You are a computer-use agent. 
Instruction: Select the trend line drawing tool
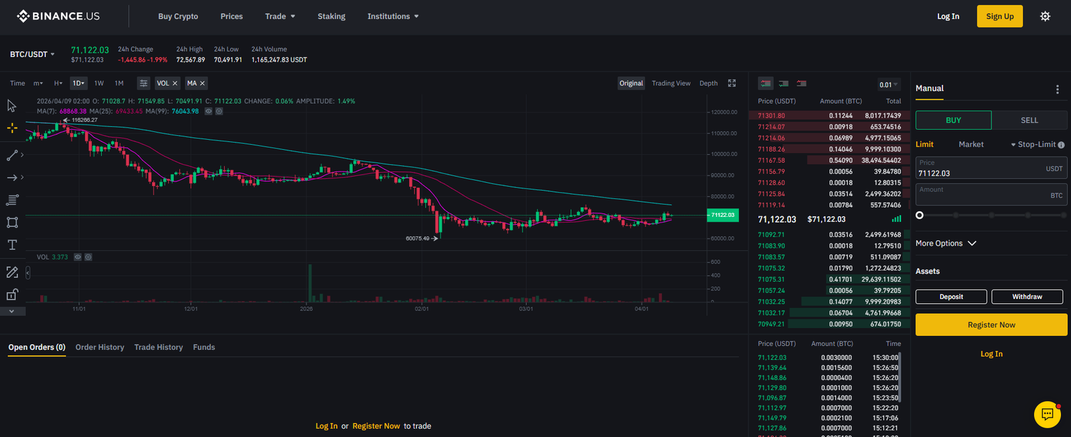(12, 155)
